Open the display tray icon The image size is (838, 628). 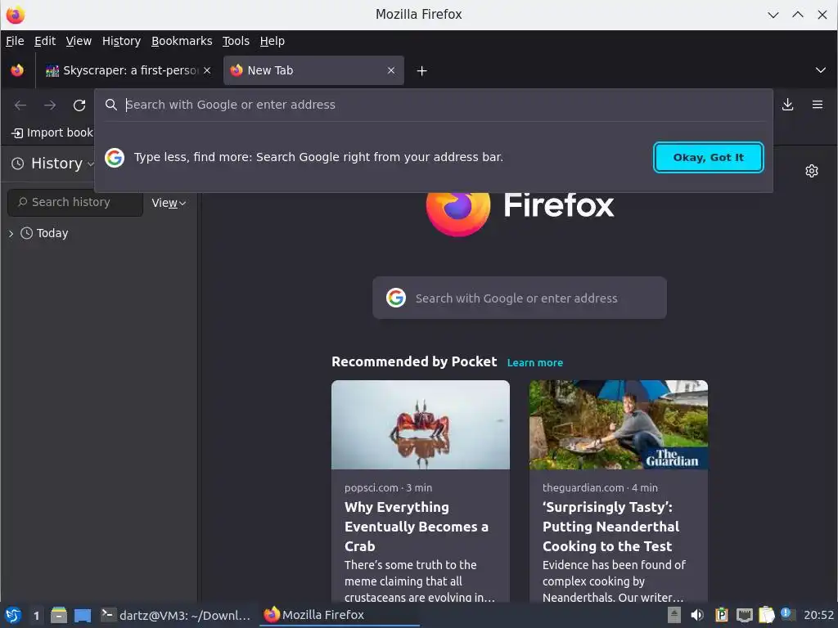pos(744,615)
